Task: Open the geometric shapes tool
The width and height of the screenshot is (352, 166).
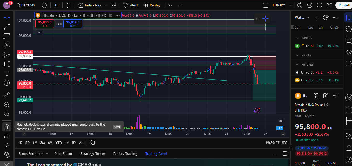Action: coord(7,64)
